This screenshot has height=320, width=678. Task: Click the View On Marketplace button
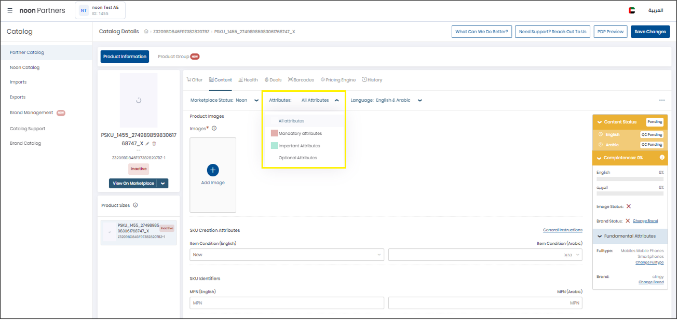(x=133, y=183)
